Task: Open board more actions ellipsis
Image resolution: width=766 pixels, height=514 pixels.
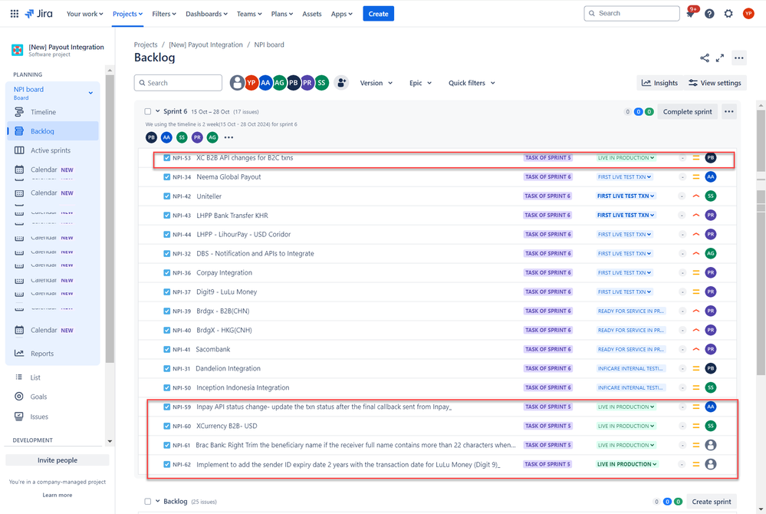Action: pyautogui.click(x=739, y=58)
